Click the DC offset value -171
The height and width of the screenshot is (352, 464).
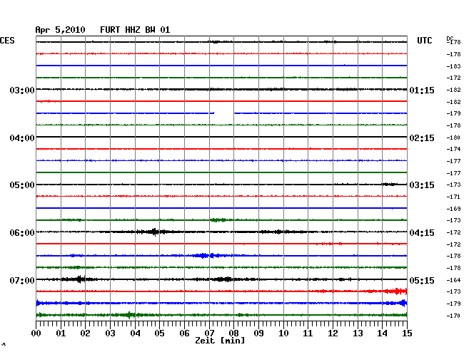(453, 197)
